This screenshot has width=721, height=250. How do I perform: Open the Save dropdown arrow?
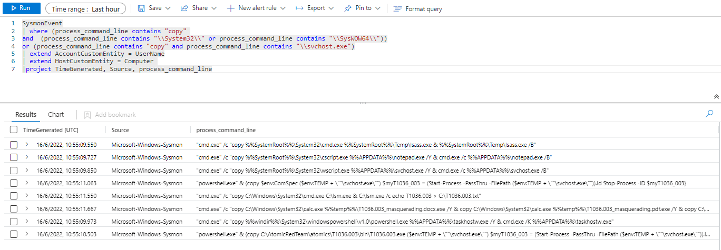pos(168,8)
